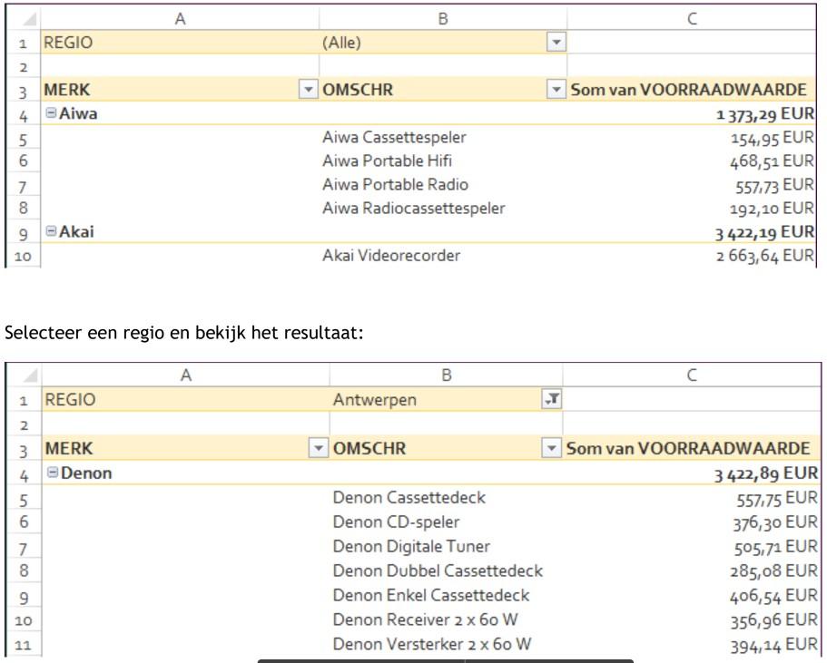Viewport: 827px width, 663px height.
Task: Select value '557,75 EUR'
Action: click(777, 498)
